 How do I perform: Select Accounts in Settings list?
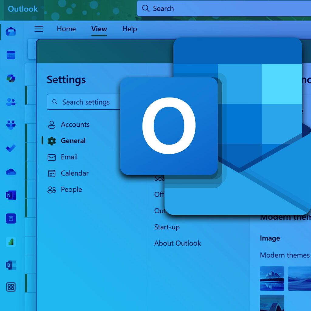(x=75, y=125)
